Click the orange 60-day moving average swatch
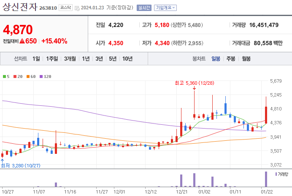This screenshot has height=196, width=292. point(28,76)
